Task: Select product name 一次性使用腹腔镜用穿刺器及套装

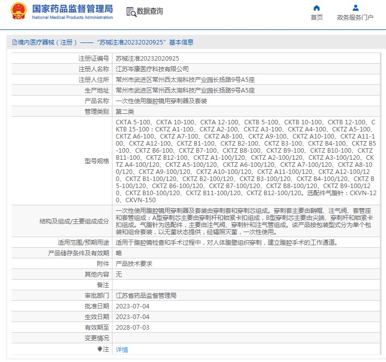Action: tap(161, 101)
